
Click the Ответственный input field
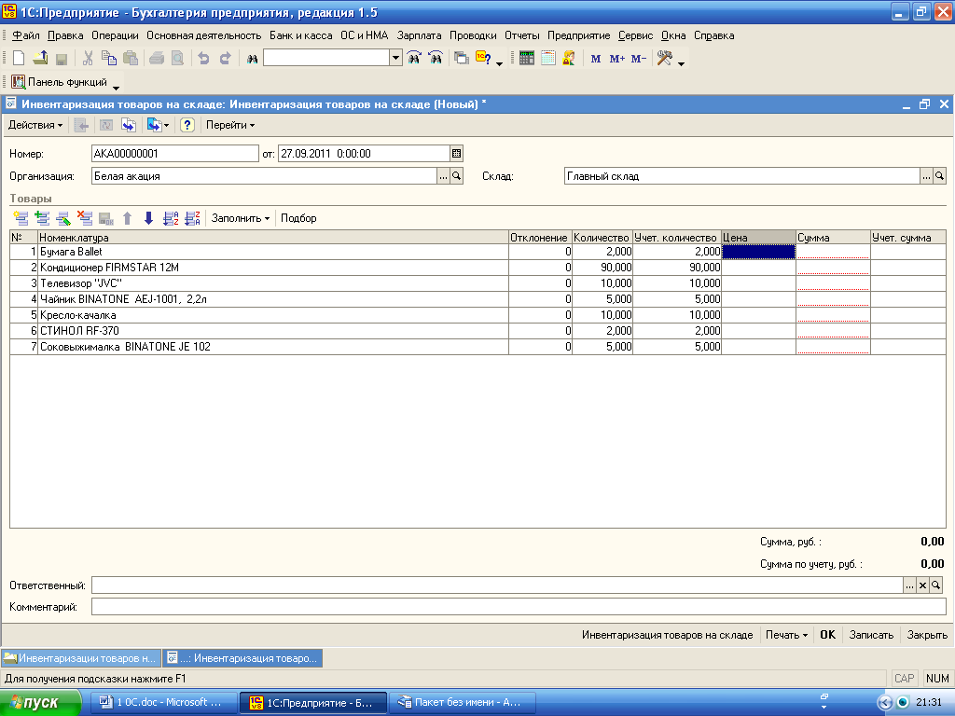pyautogui.click(x=497, y=585)
